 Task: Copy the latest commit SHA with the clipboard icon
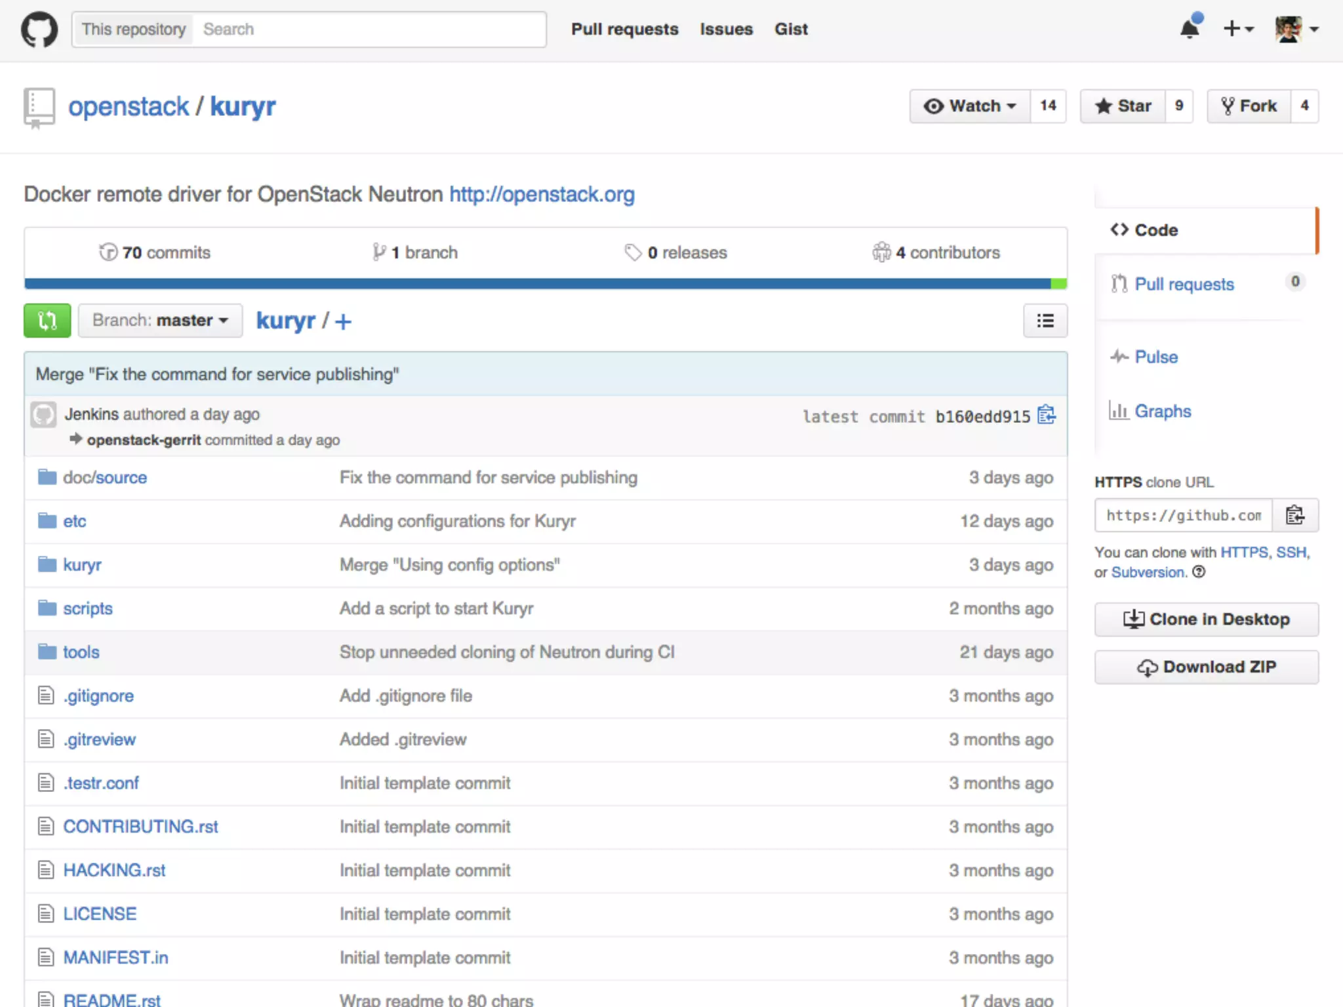[1047, 416]
